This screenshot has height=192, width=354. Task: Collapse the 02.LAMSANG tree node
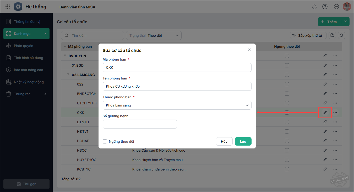click(69, 75)
